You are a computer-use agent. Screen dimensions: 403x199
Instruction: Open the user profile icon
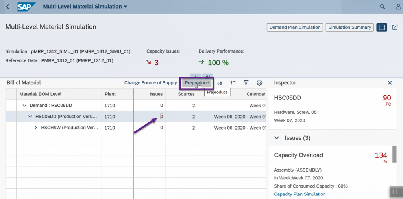(x=398, y=7)
